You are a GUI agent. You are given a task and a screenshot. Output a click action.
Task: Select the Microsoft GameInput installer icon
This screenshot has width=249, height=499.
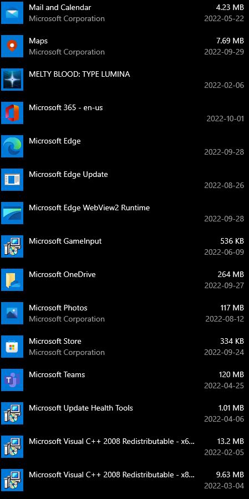(12, 246)
